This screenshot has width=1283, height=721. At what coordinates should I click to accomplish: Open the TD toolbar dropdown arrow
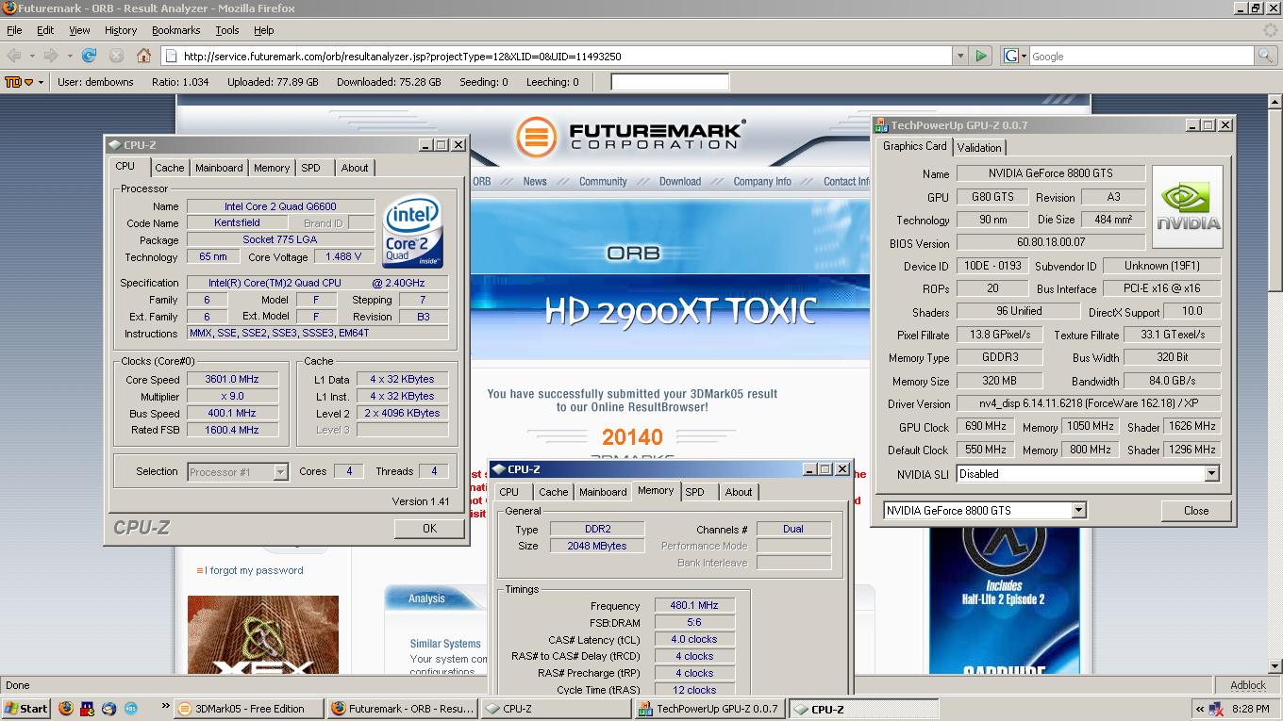pos(41,82)
